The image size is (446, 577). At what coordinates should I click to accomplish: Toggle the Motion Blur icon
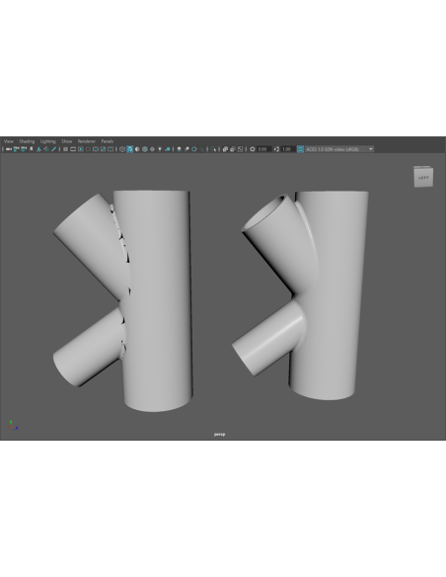[186, 149]
